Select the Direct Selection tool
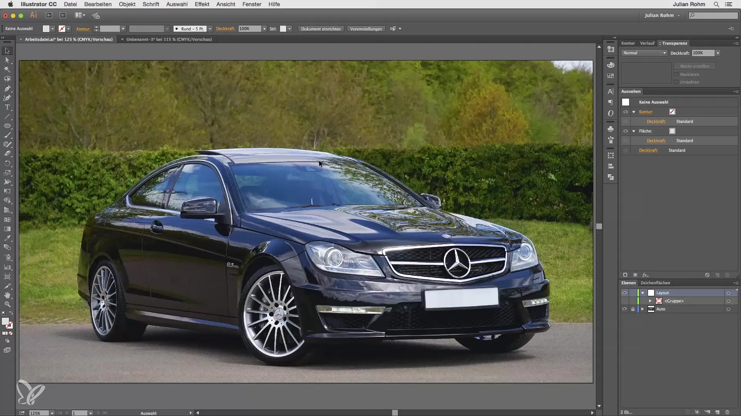 click(7, 60)
